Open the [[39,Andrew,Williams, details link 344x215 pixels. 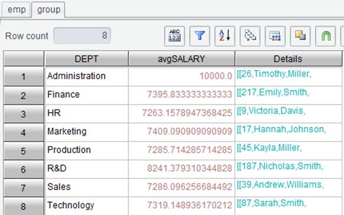pos(280,185)
